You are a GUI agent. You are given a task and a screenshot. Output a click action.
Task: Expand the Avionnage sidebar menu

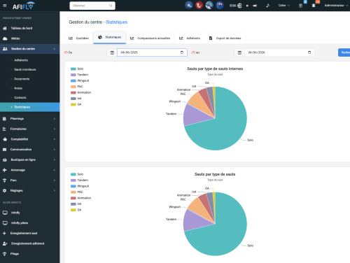click(x=29, y=170)
